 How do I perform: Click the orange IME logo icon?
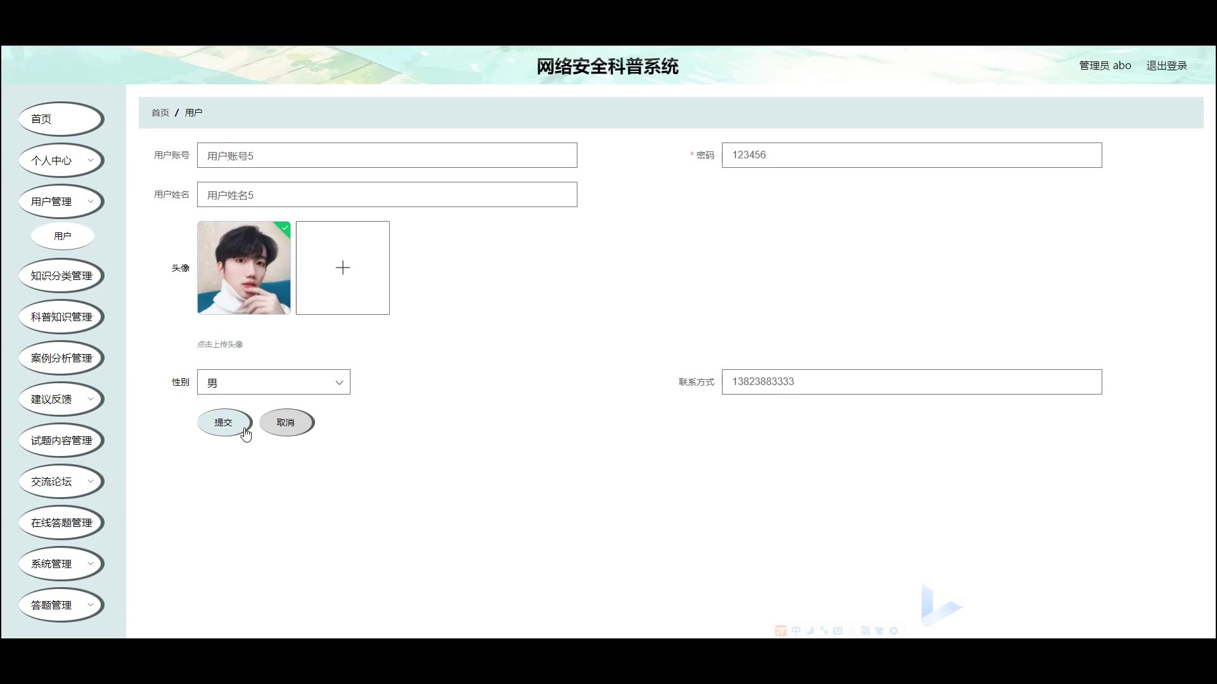781,631
